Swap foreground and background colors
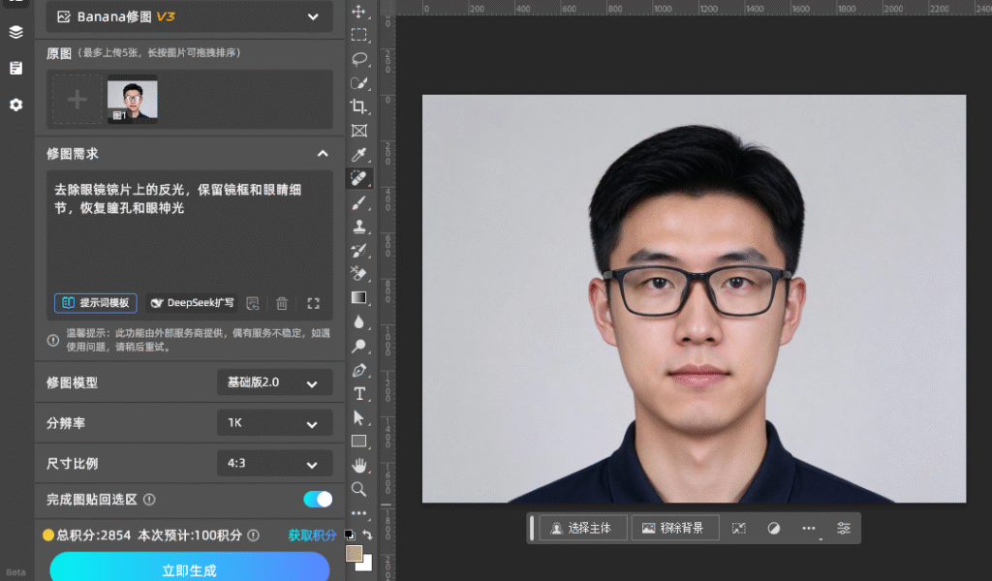 (x=367, y=535)
